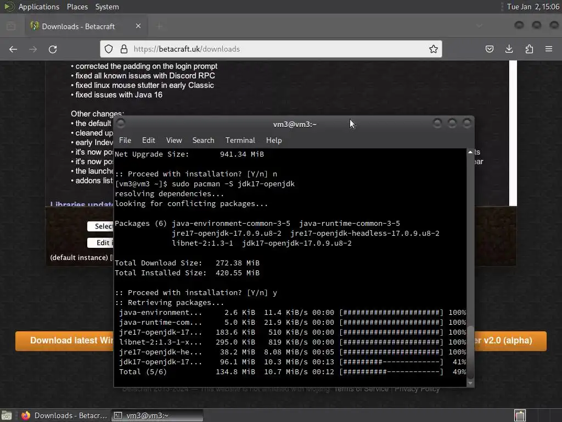Open the terminal Help menu
The image size is (562, 422).
pos(274,140)
